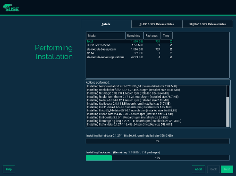This screenshot has width=236, height=176.
Task: Abort the installation with the Abort button
Action: [x=199, y=169]
